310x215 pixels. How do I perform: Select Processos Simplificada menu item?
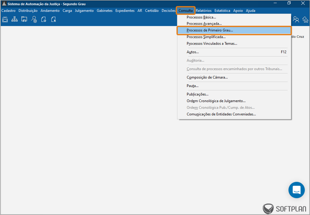point(206,37)
